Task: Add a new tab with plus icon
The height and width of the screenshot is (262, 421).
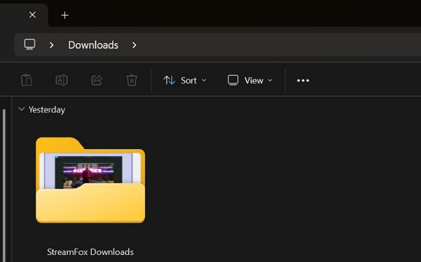Action: (65, 15)
